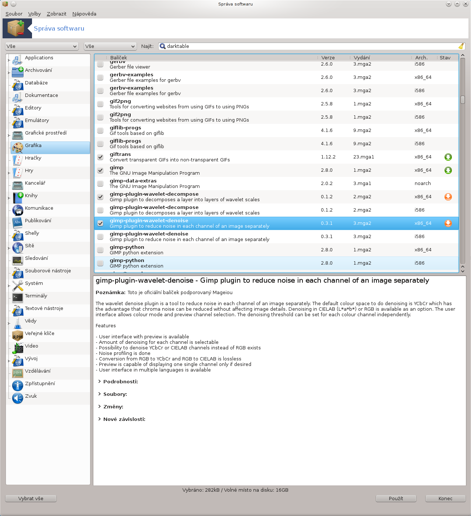The image size is (471, 516).
Task: Click the Systém tools icon
Action: point(18,286)
